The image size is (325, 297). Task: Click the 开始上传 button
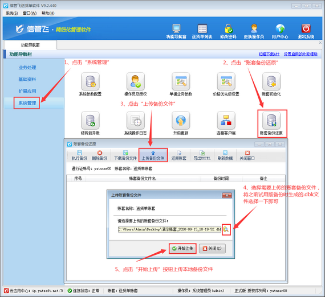(182, 249)
